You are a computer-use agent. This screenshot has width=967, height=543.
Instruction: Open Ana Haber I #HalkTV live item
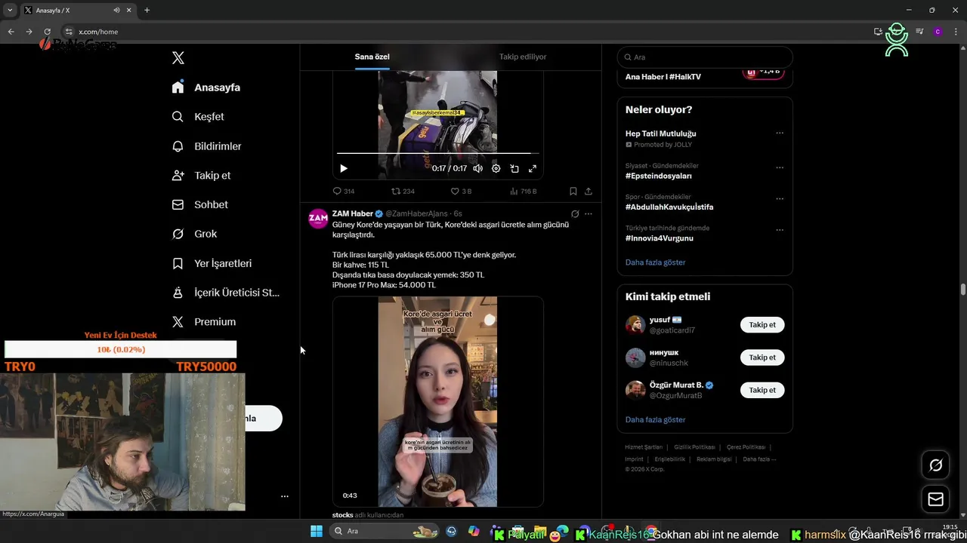click(x=705, y=76)
